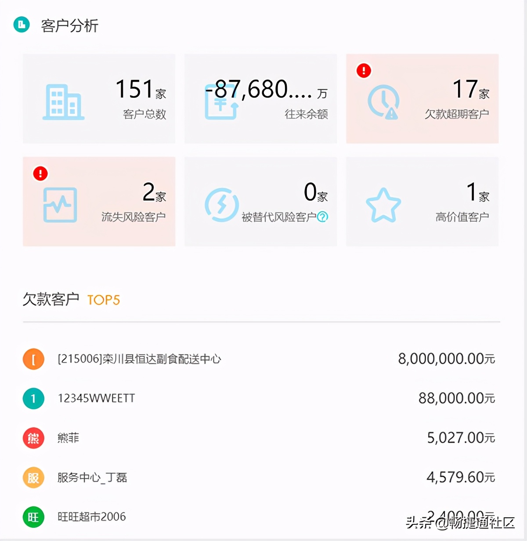Screen dimensions: 527x541
Task: Click the teal avatar of 12345WWEETT
Action: pos(33,398)
